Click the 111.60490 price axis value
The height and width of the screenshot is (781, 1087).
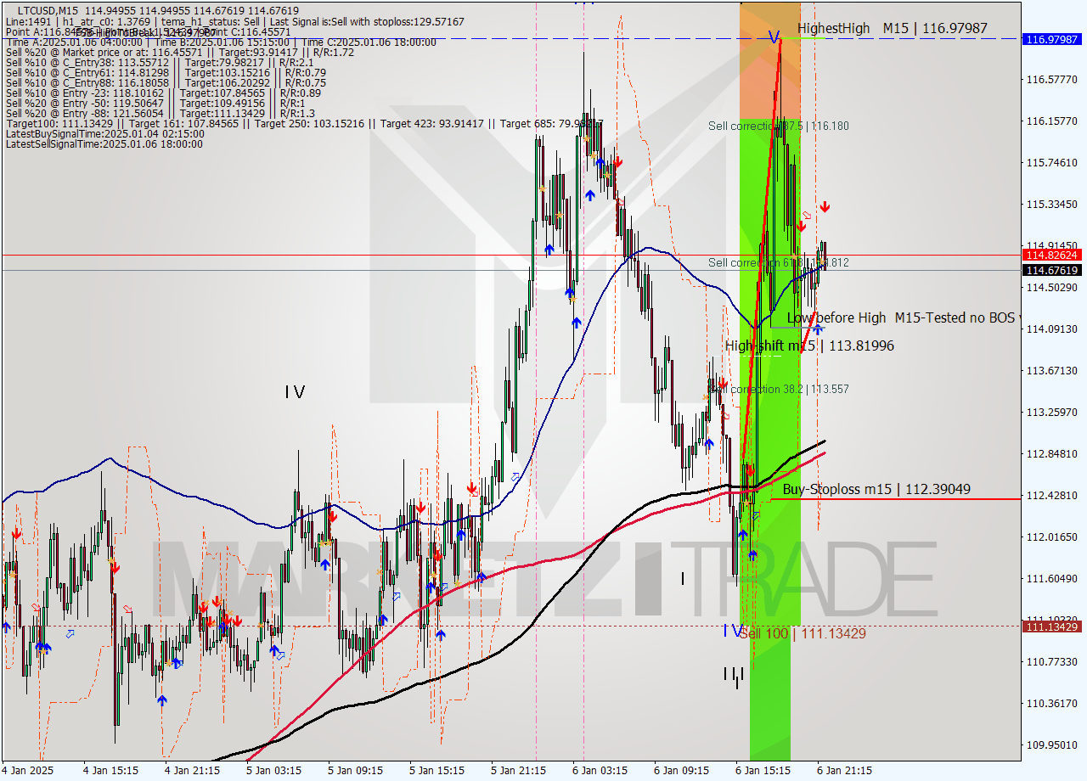(x=1052, y=579)
